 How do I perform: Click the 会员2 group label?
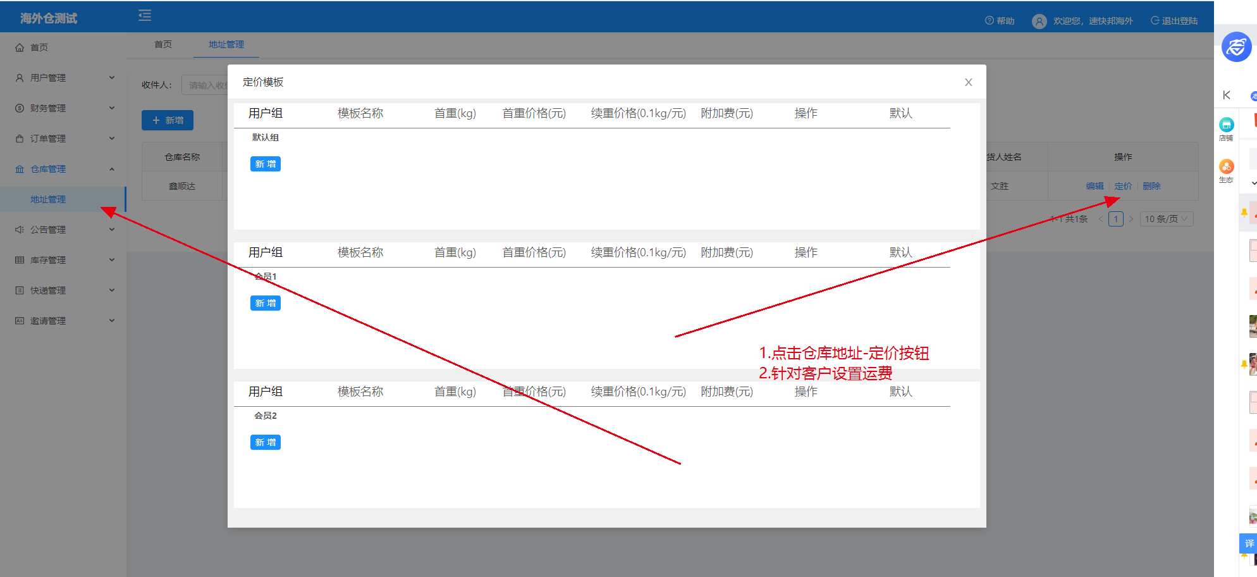[266, 416]
